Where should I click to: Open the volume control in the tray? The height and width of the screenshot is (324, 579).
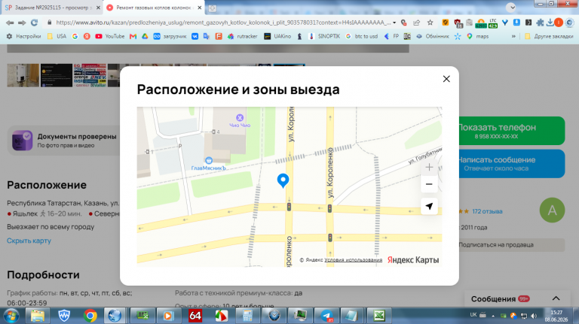click(x=534, y=316)
